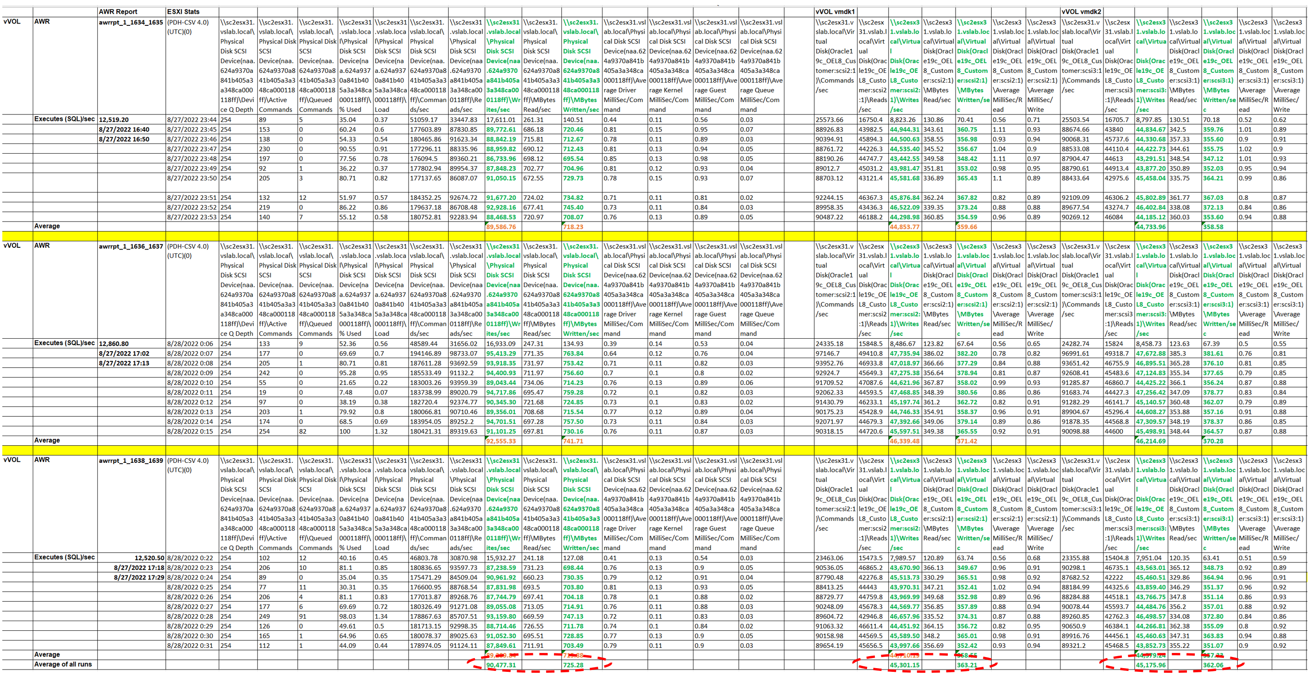This screenshot has height=676, width=1313.
Task: Select the AWR Report header cell
Action: 118,12
